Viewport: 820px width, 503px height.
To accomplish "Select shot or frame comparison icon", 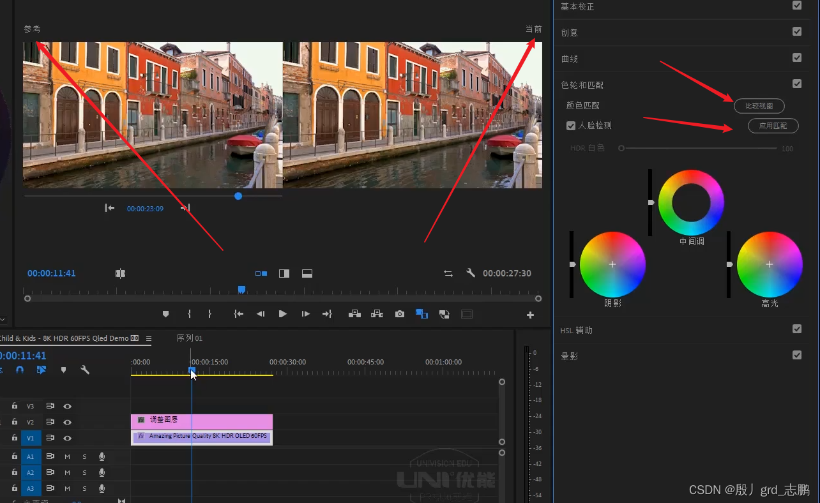I will pyautogui.click(x=120, y=273).
